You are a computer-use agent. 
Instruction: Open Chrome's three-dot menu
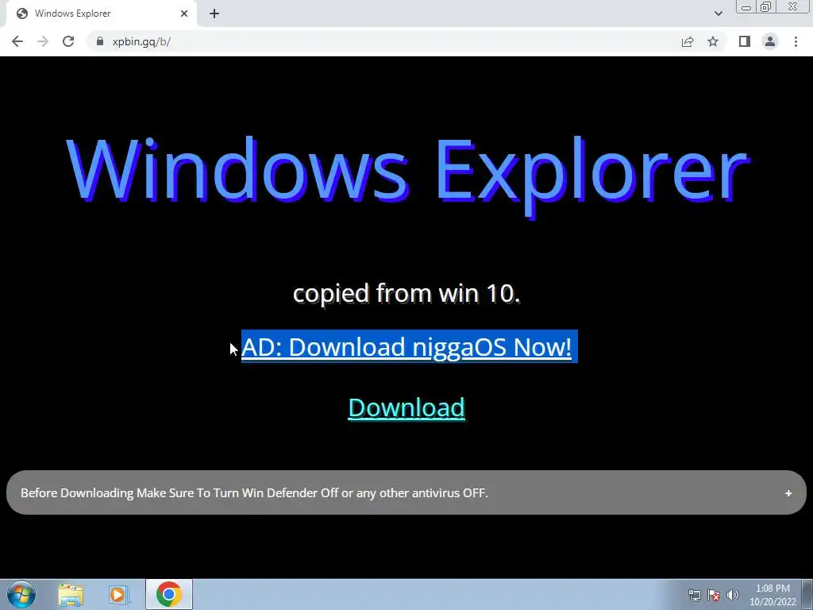coord(796,41)
